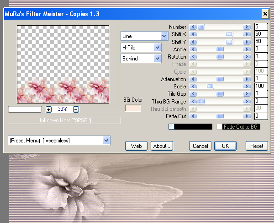
Task: Click the Number value field
Action: pos(261,27)
